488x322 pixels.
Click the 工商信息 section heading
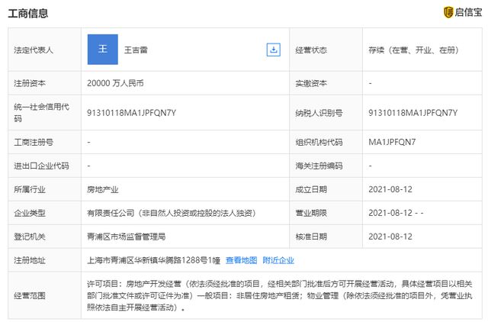pos(29,12)
